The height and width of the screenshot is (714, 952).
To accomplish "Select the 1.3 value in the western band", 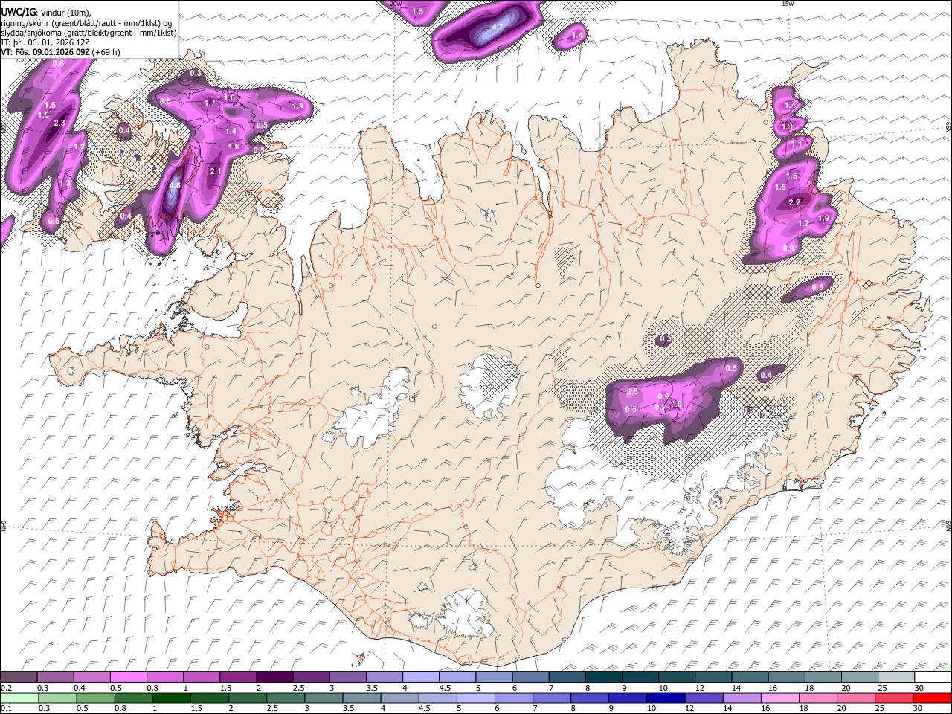I will [x=65, y=183].
